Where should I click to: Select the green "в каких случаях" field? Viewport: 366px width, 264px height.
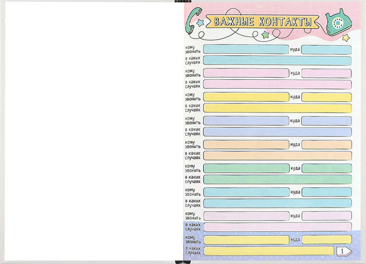tap(277, 179)
